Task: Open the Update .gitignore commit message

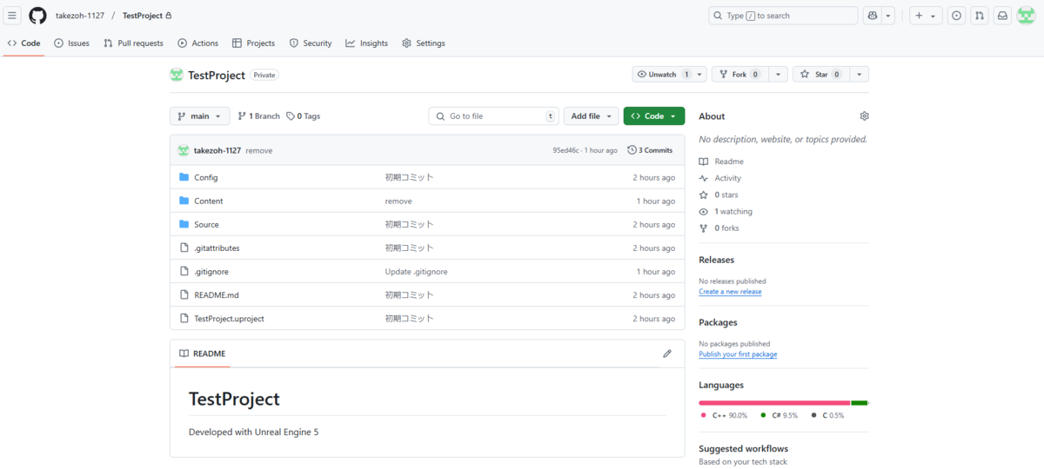Action: pos(416,271)
